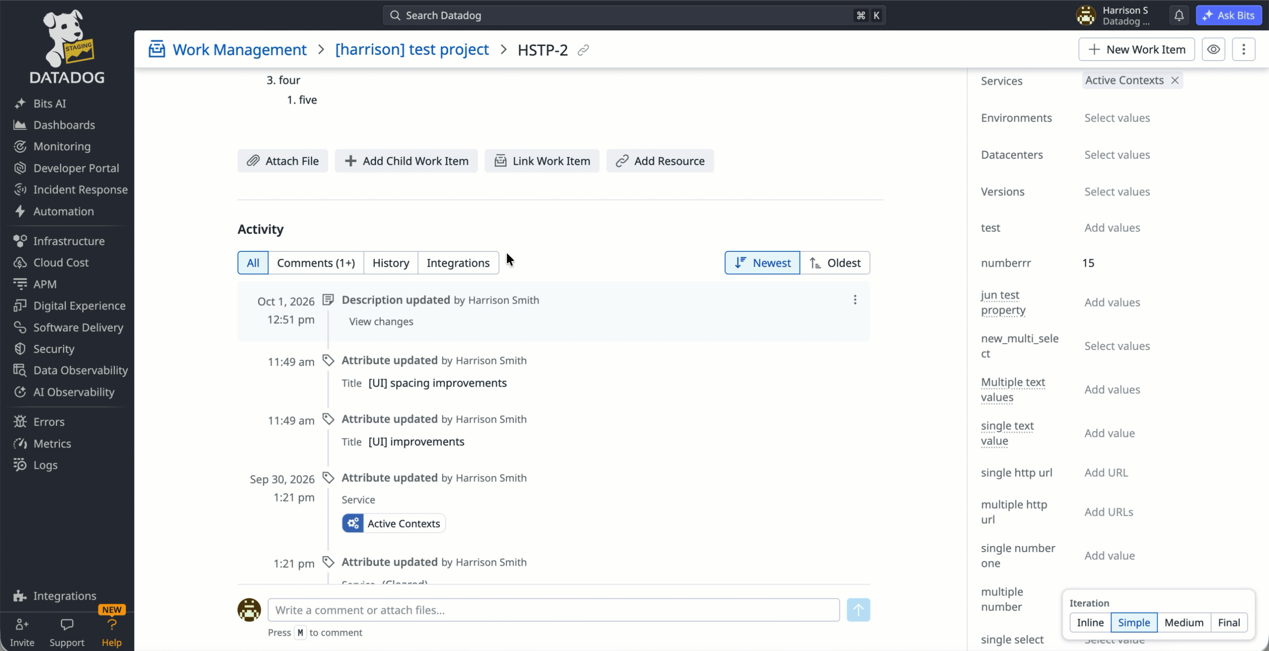Select Medium iteration option
The height and width of the screenshot is (651, 1269).
pyautogui.click(x=1184, y=622)
